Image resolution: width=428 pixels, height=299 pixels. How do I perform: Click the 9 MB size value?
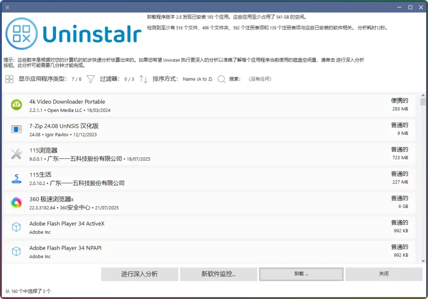(403, 133)
